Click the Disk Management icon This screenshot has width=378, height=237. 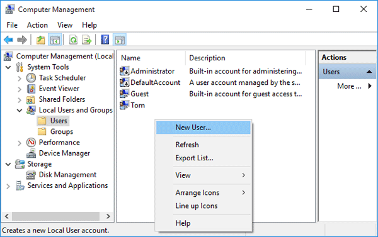tap(31, 175)
